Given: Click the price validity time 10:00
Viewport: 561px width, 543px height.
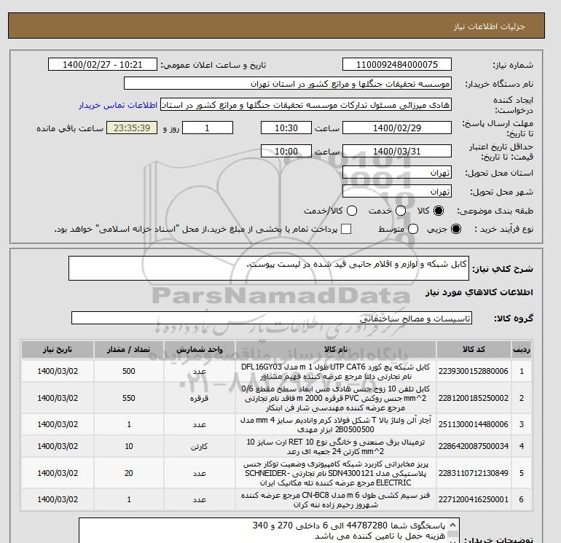Looking at the screenshot, I should click(x=286, y=151).
